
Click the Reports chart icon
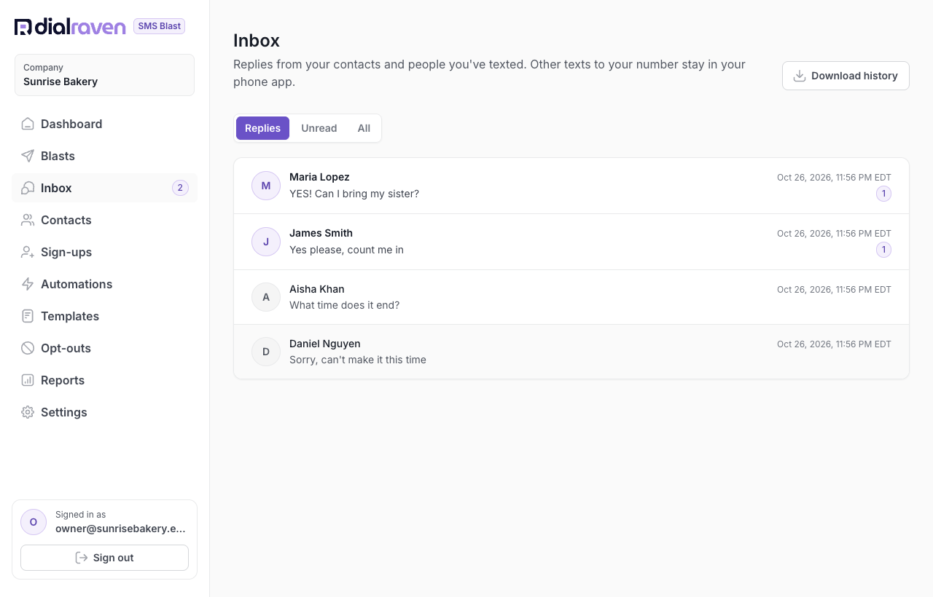(28, 380)
